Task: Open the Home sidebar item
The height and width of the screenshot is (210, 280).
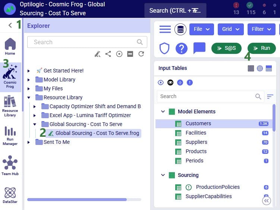Action: coord(10,46)
